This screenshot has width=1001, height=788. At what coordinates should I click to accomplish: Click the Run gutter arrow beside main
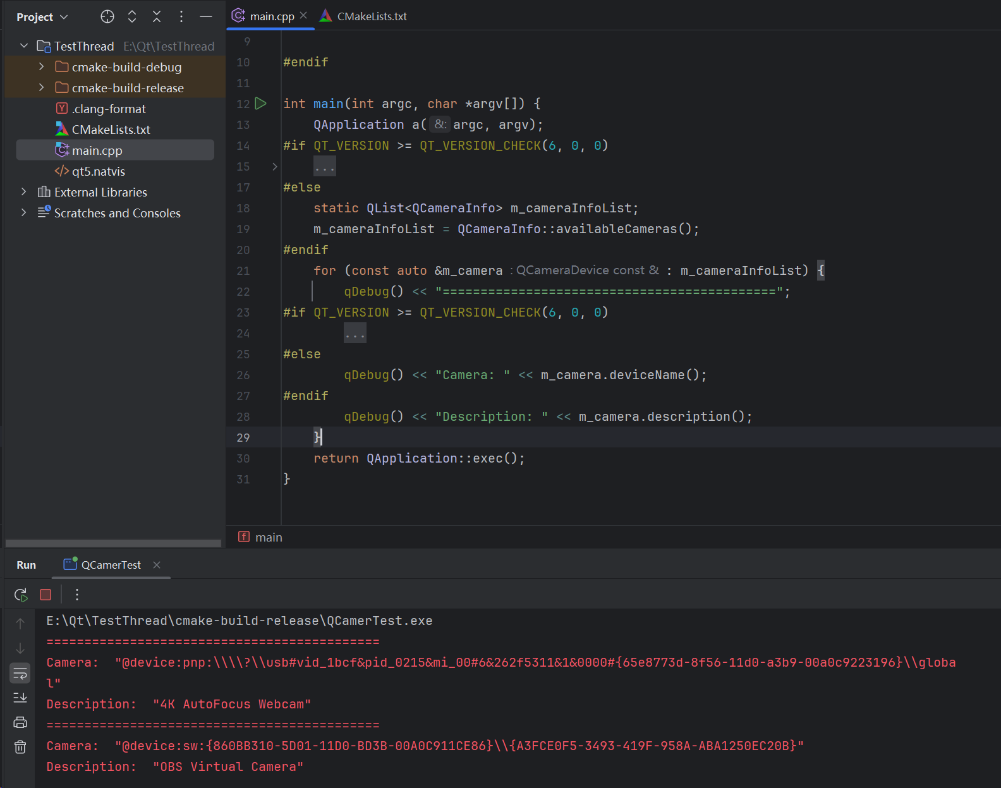tap(261, 104)
